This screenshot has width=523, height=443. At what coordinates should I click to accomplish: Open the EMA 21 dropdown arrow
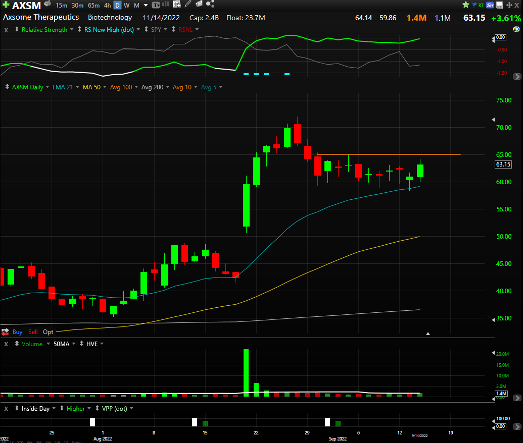click(77, 87)
